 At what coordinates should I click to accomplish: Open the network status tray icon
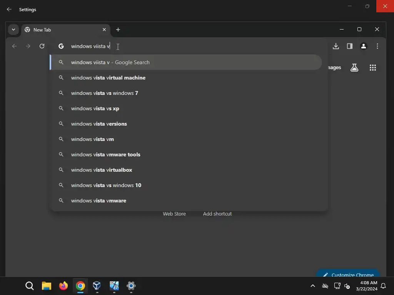pos(337,286)
